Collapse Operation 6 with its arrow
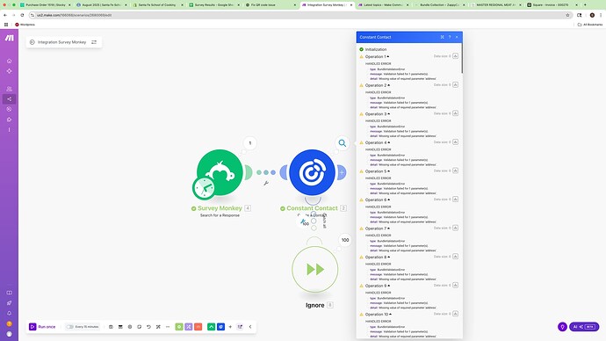606x341 pixels. pos(389,200)
